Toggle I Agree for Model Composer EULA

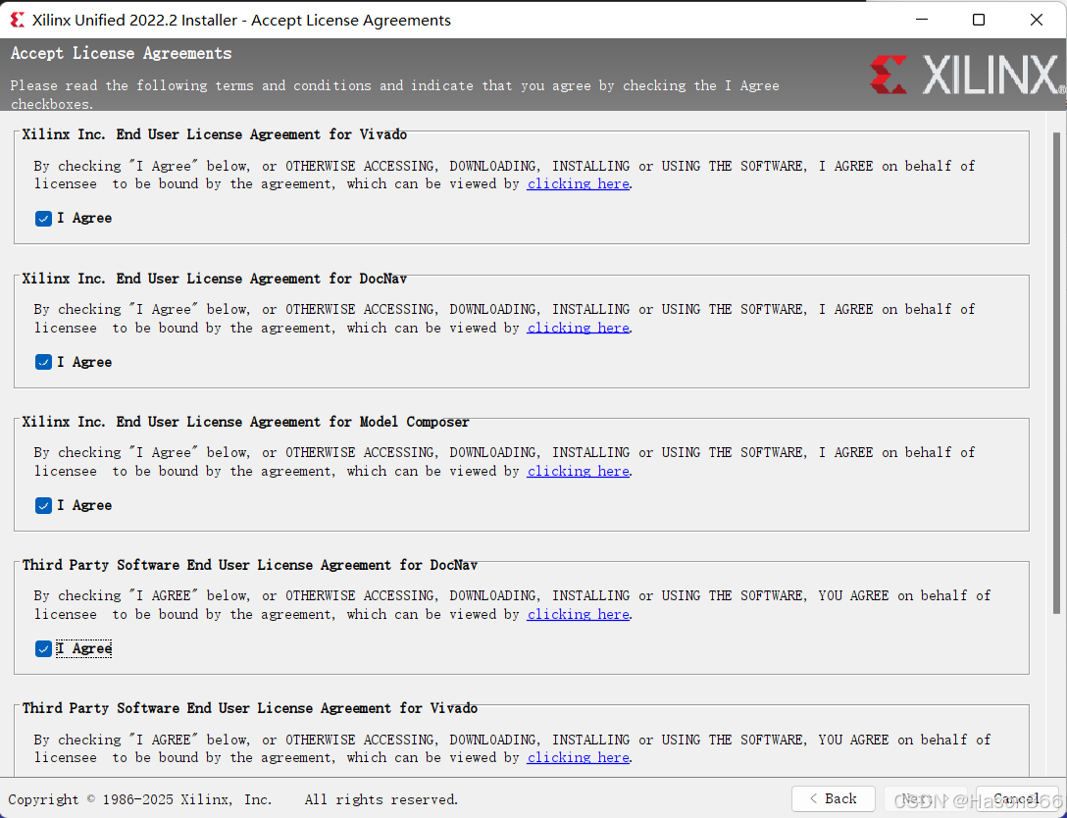coord(43,506)
